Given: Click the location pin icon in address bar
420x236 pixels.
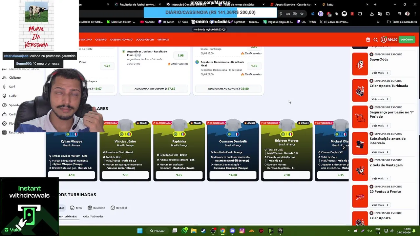Looking at the screenshot, I should (x=281, y=14).
